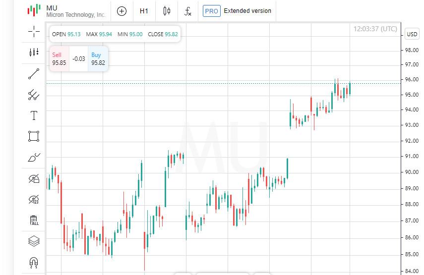Click the Micron Technology, Inc. name
Image resolution: width=424 pixels, height=275 pixels.
pyautogui.click(x=76, y=15)
